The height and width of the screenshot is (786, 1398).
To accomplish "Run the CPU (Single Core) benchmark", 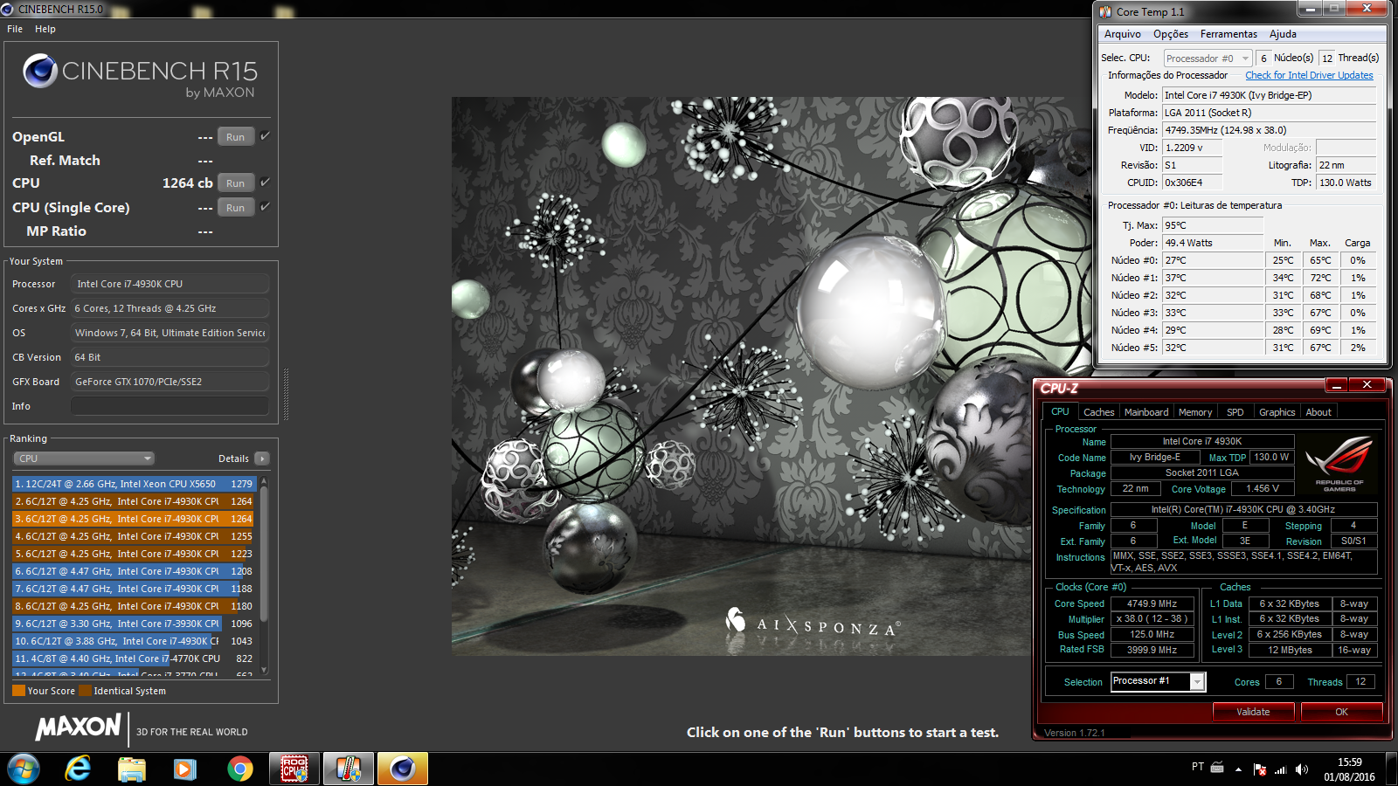I will 236,208.
